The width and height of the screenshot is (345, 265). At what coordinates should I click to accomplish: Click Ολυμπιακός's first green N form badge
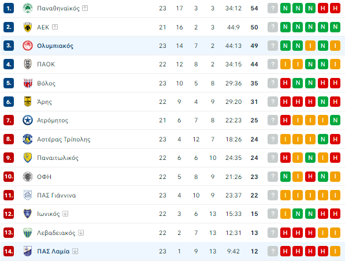285,46
